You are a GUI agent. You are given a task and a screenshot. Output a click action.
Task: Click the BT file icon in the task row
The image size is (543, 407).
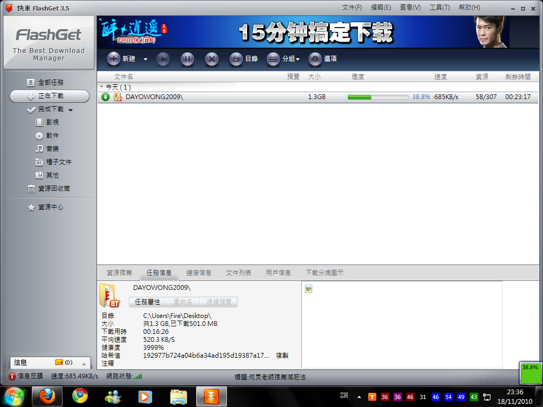(x=118, y=98)
